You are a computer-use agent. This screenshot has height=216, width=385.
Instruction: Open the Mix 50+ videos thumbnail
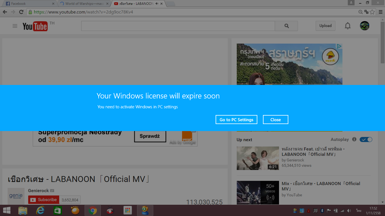[x=258, y=193]
